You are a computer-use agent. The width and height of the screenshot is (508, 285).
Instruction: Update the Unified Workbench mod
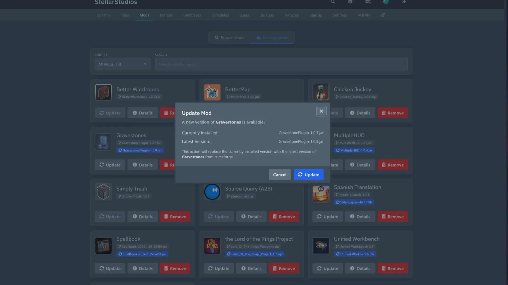(328, 268)
